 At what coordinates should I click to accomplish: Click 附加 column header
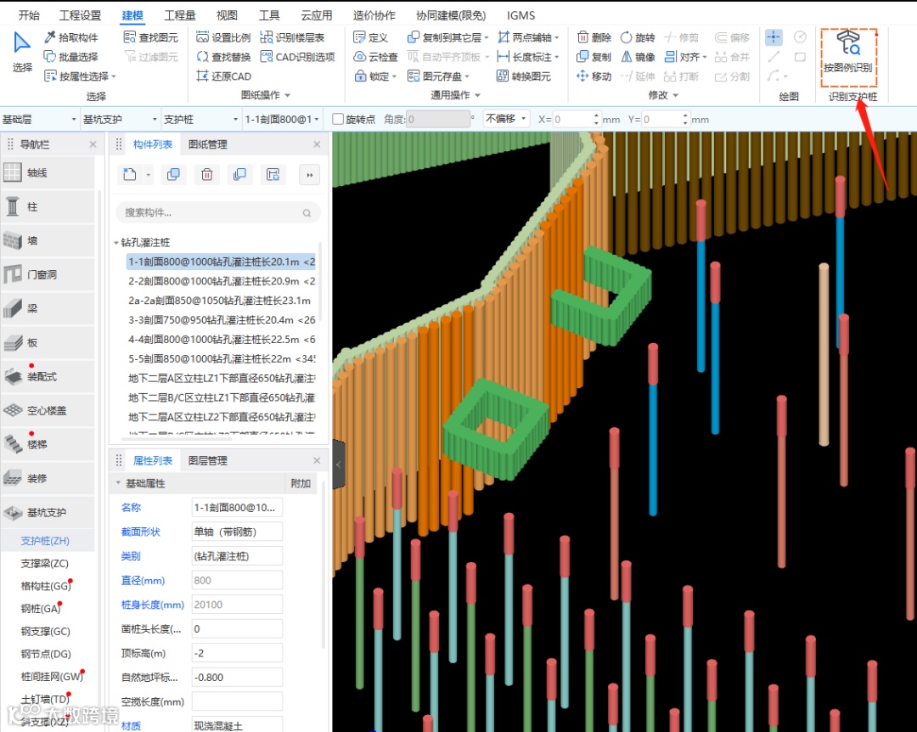301,483
